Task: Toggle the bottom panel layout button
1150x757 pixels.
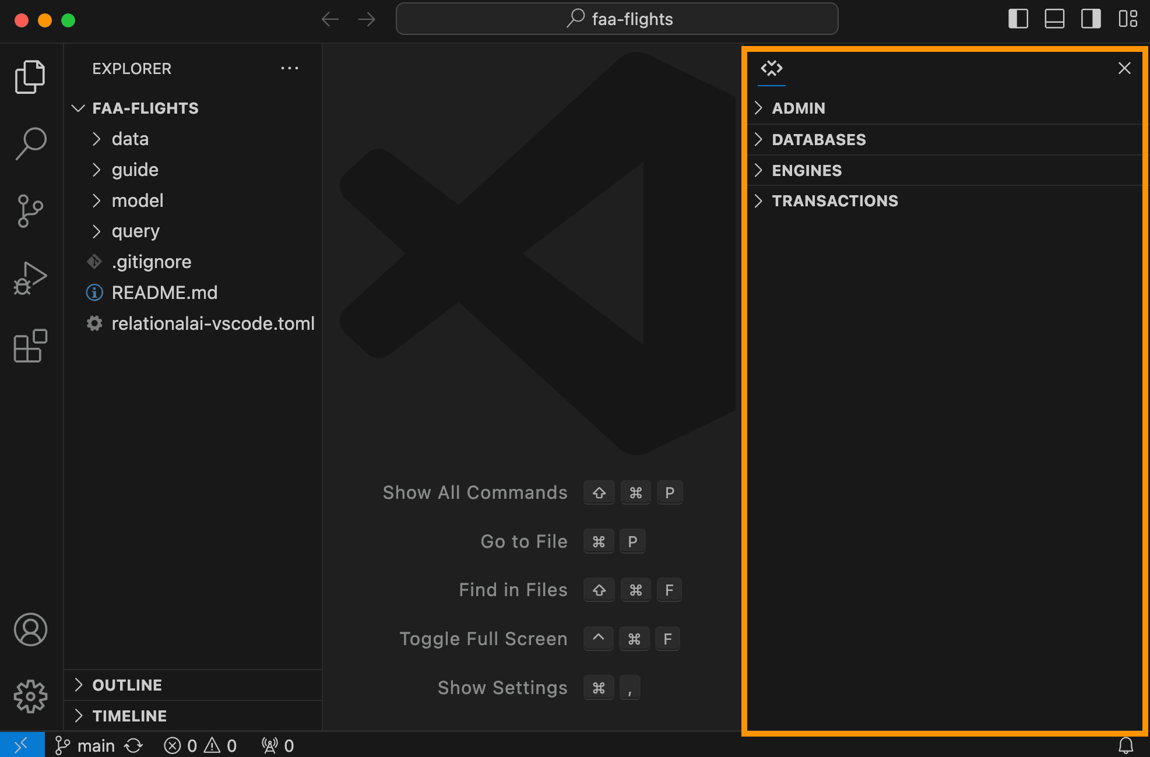Action: [x=1054, y=19]
